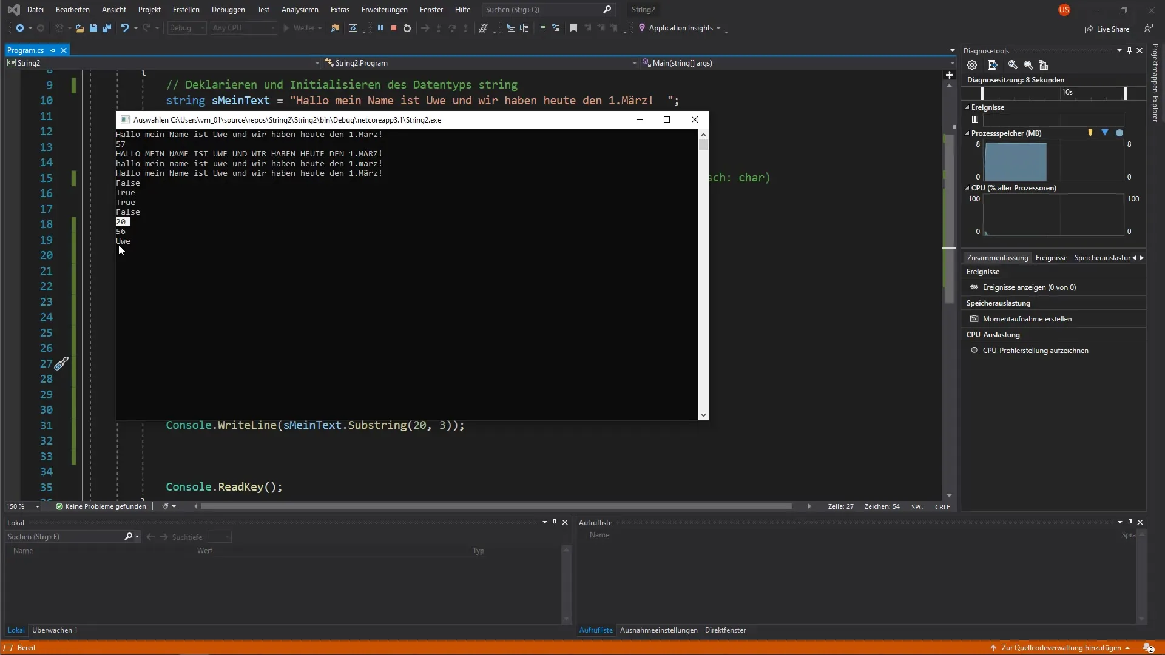Image resolution: width=1165 pixels, height=655 pixels.
Task: Open Live Share session
Action: [1107, 29]
